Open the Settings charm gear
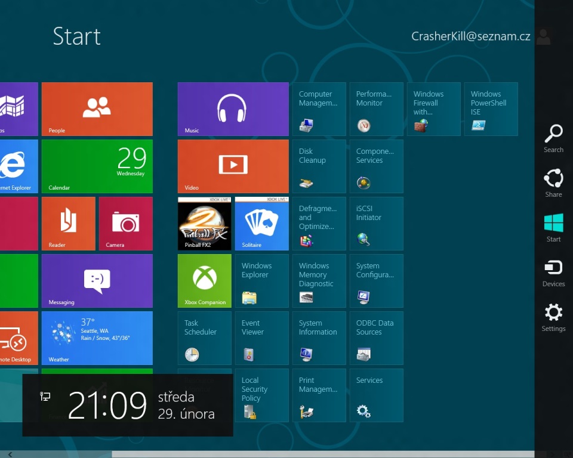 pyautogui.click(x=553, y=313)
